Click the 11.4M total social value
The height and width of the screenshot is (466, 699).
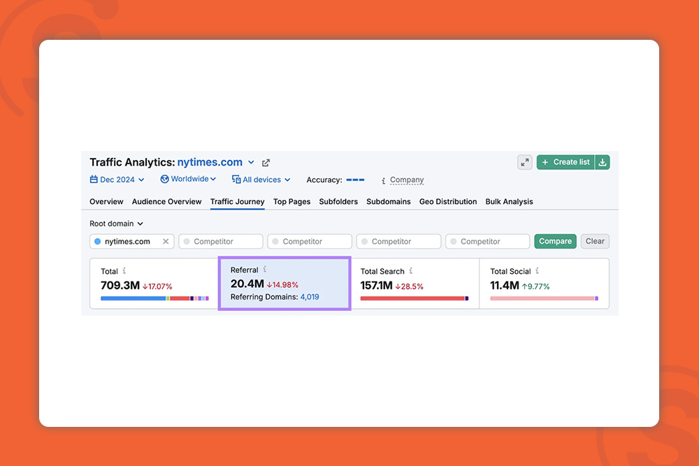click(x=505, y=286)
